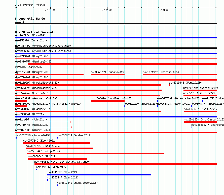Select nsv5988641 (Wu2021) label
The height and width of the screenshot is (195, 224).
pos(29,114)
